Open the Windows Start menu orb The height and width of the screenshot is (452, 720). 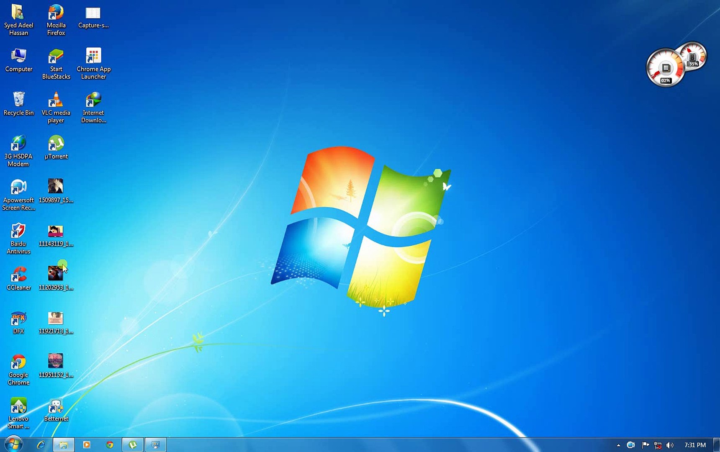coord(13,444)
